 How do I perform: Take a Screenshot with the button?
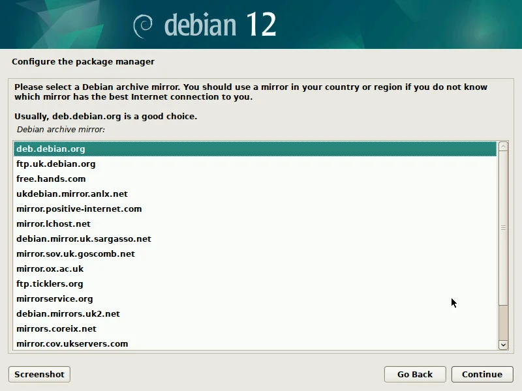[39, 374]
